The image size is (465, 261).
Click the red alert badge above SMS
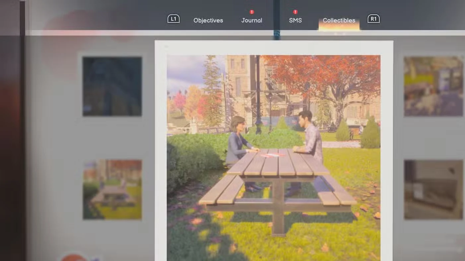click(x=295, y=12)
